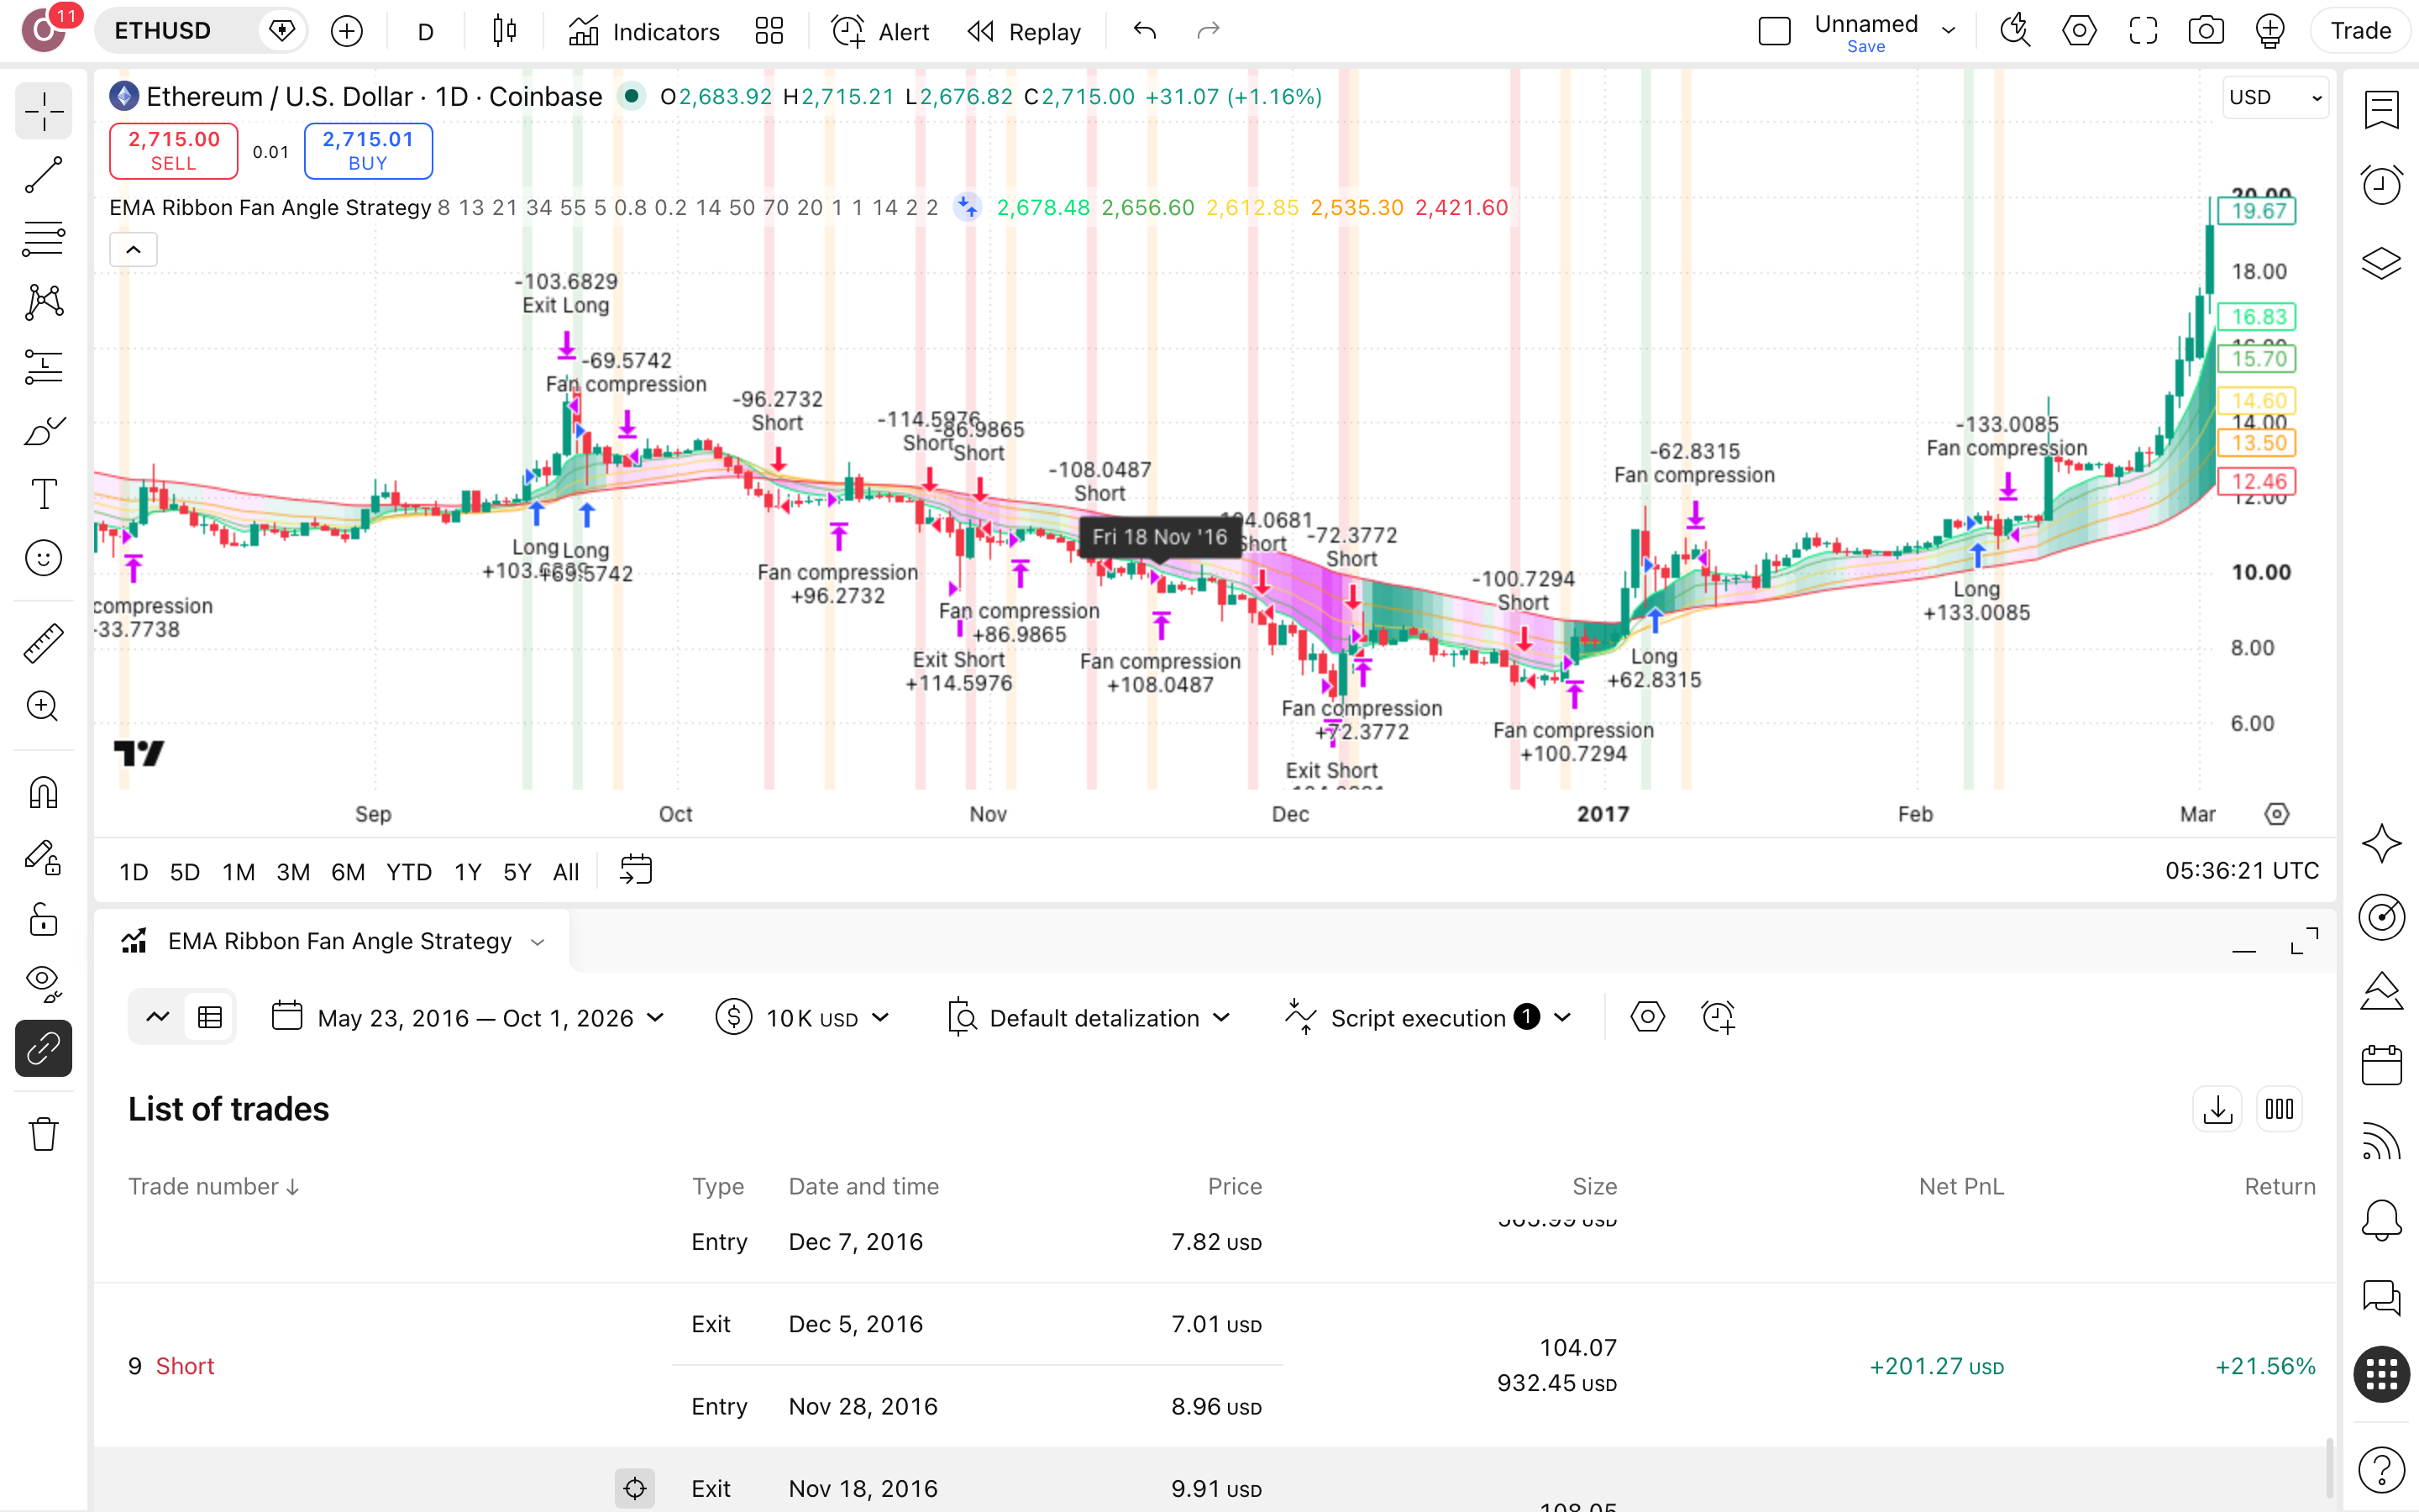The width and height of the screenshot is (2419, 1512).
Task: Open the Fibonacci retracement tools
Action: pos(43,238)
